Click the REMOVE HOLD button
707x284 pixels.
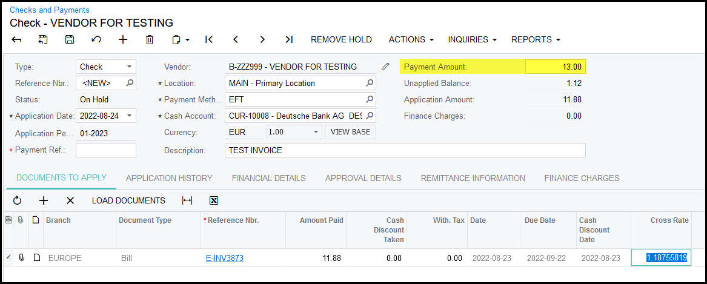(x=341, y=39)
